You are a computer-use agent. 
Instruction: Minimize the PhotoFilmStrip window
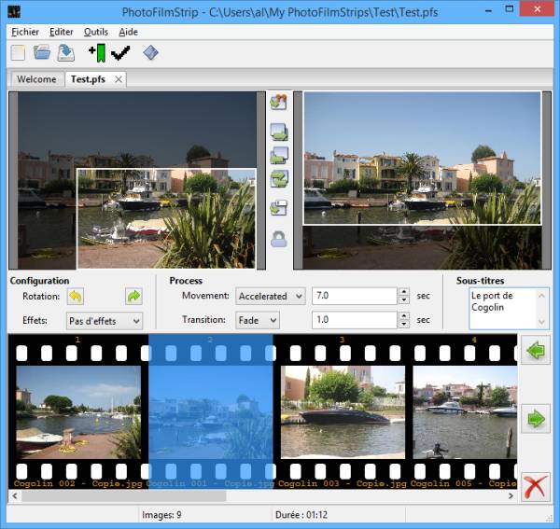[488, 10]
